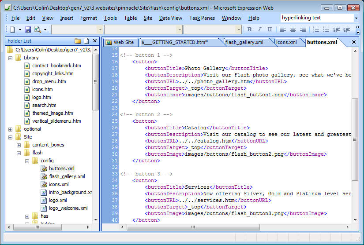Open the Task Panes menu

201,18
